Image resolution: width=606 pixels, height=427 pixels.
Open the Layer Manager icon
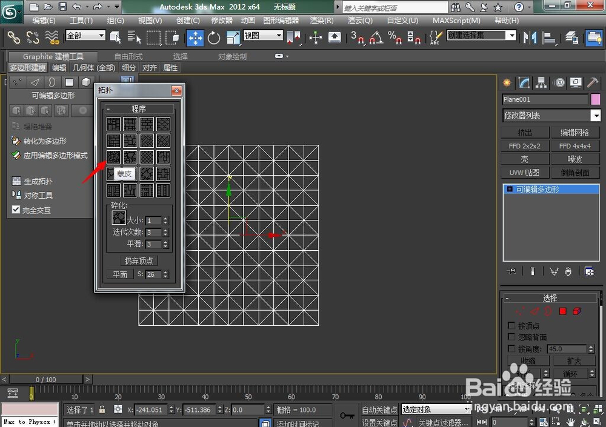pos(571,38)
